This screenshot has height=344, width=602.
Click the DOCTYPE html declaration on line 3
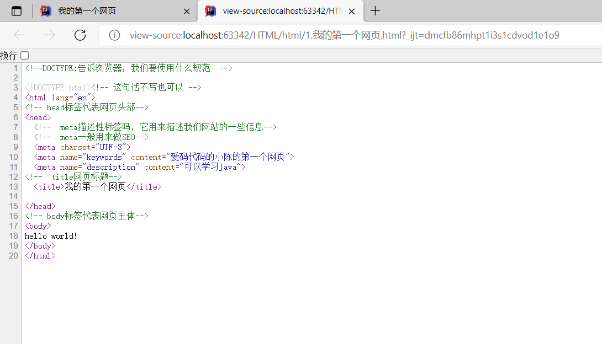point(55,87)
